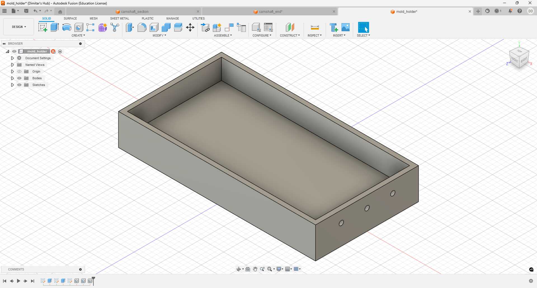Click the Extrude tool icon
Image resolution: width=537 pixels, height=288 pixels.
[55, 27]
